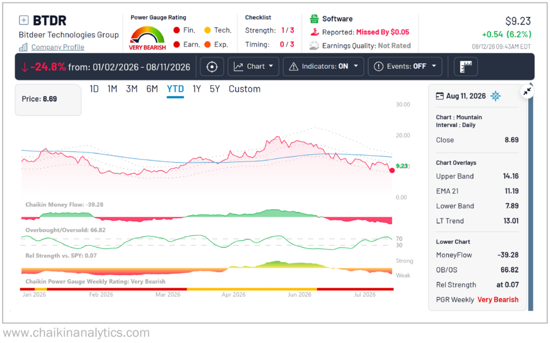Click the Reported earnings hand icon
Screen dimensions: 550x343
coord(314,32)
